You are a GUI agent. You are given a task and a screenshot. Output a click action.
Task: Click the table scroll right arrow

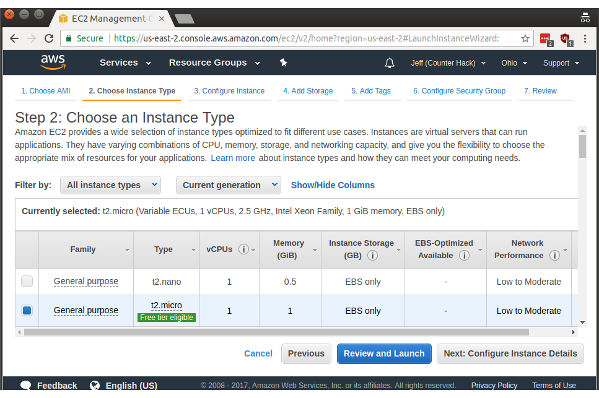tap(574, 332)
